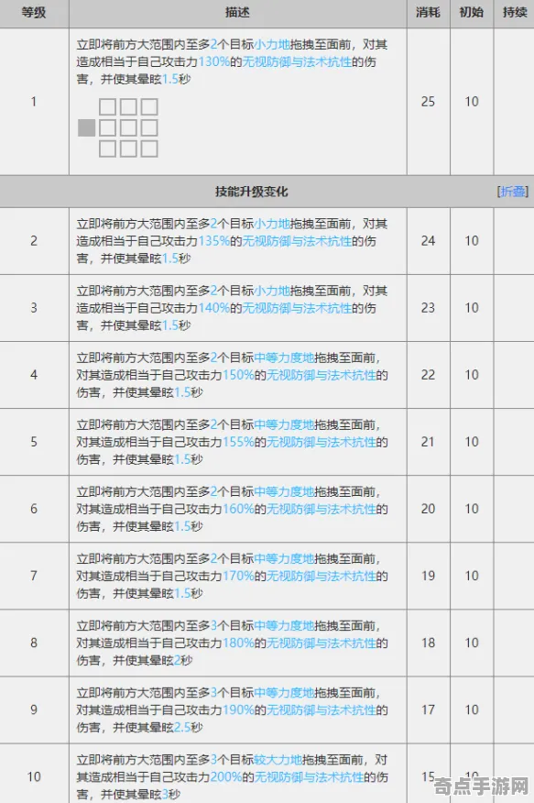Click level number 4 in the 等级 column
Image resolution: width=534 pixels, height=803 pixels.
tap(34, 375)
